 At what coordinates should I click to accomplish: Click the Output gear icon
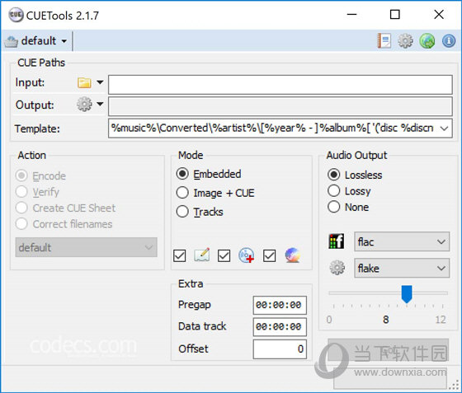pos(84,104)
